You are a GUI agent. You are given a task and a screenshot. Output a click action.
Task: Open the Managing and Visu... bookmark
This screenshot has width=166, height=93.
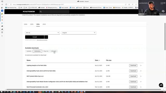52,7
